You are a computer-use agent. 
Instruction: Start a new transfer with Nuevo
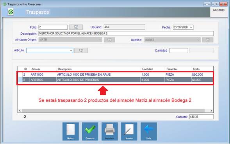[x=129, y=132]
